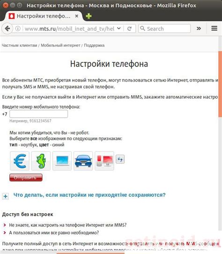The width and height of the screenshot is (222, 254).
Task: Refresh the captcha images
Action: (x=120, y=159)
